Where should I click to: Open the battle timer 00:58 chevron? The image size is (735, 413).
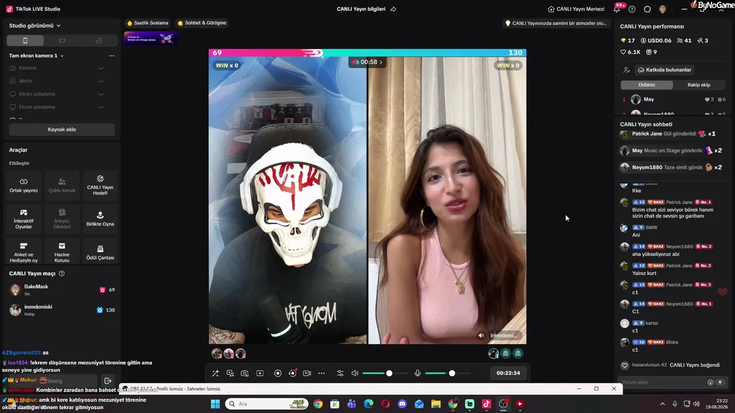pos(380,62)
